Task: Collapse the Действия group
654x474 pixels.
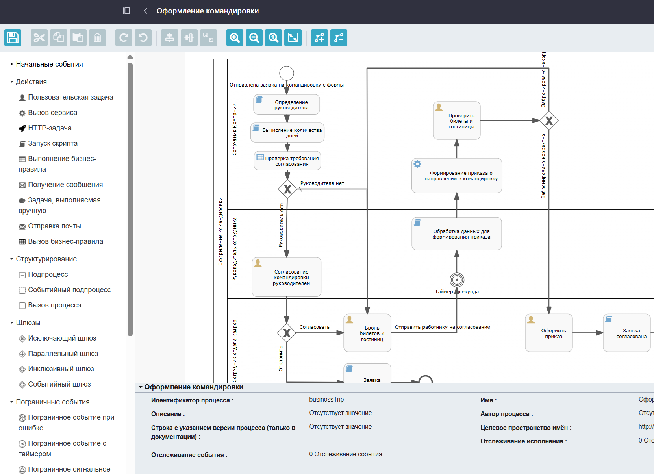Action: (28, 82)
